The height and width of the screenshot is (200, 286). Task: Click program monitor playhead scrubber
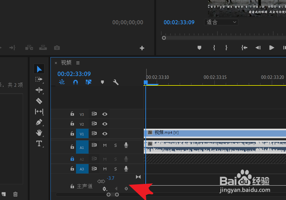(164, 38)
